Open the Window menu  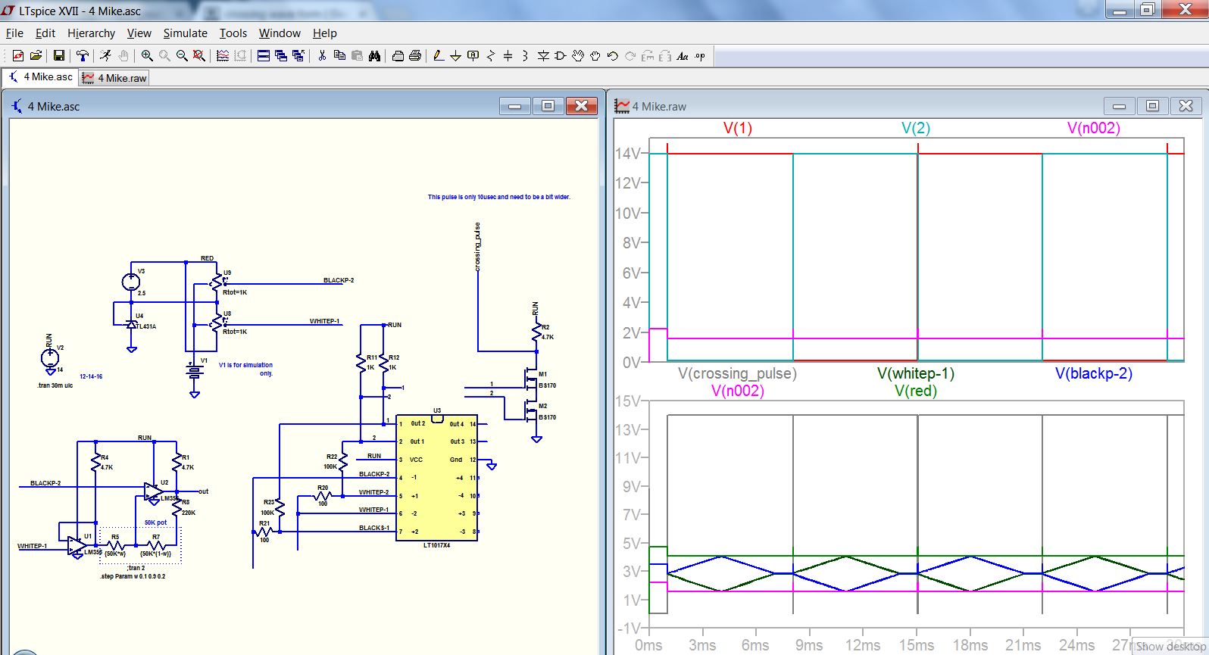tap(280, 33)
